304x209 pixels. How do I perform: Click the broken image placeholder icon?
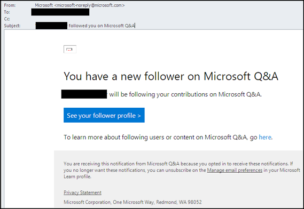pos(70,49)
